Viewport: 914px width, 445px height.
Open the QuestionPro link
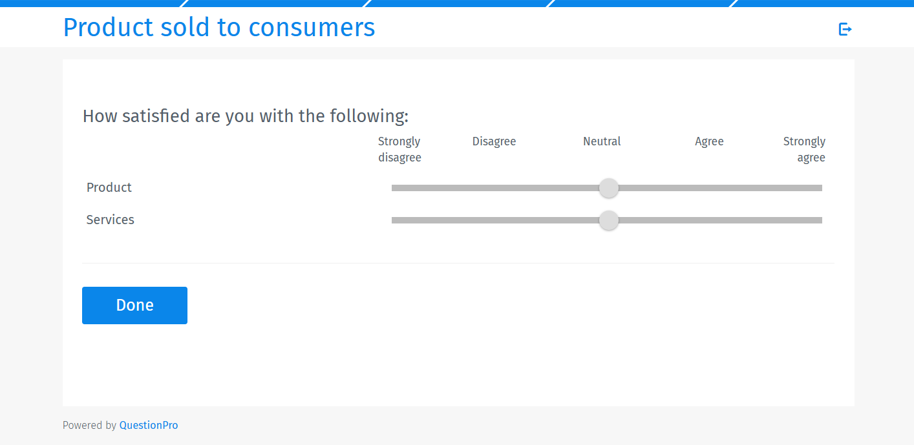pyautogui.click(x=149, y=425)
